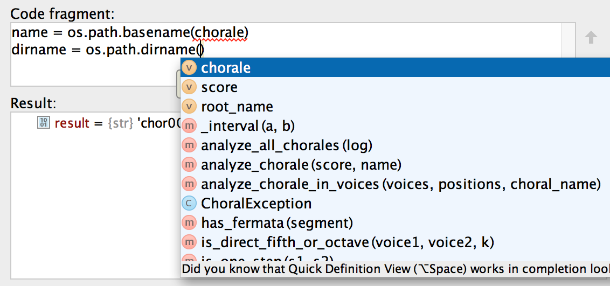Image resolution: width=610 pixels, height=286 pixels.
Task: Click the class icon beside ChoralException
Action: coord(189,204)
